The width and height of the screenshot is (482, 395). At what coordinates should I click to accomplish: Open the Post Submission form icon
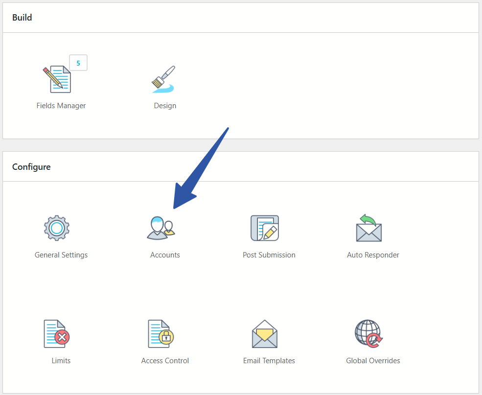[x=265, y=228]
